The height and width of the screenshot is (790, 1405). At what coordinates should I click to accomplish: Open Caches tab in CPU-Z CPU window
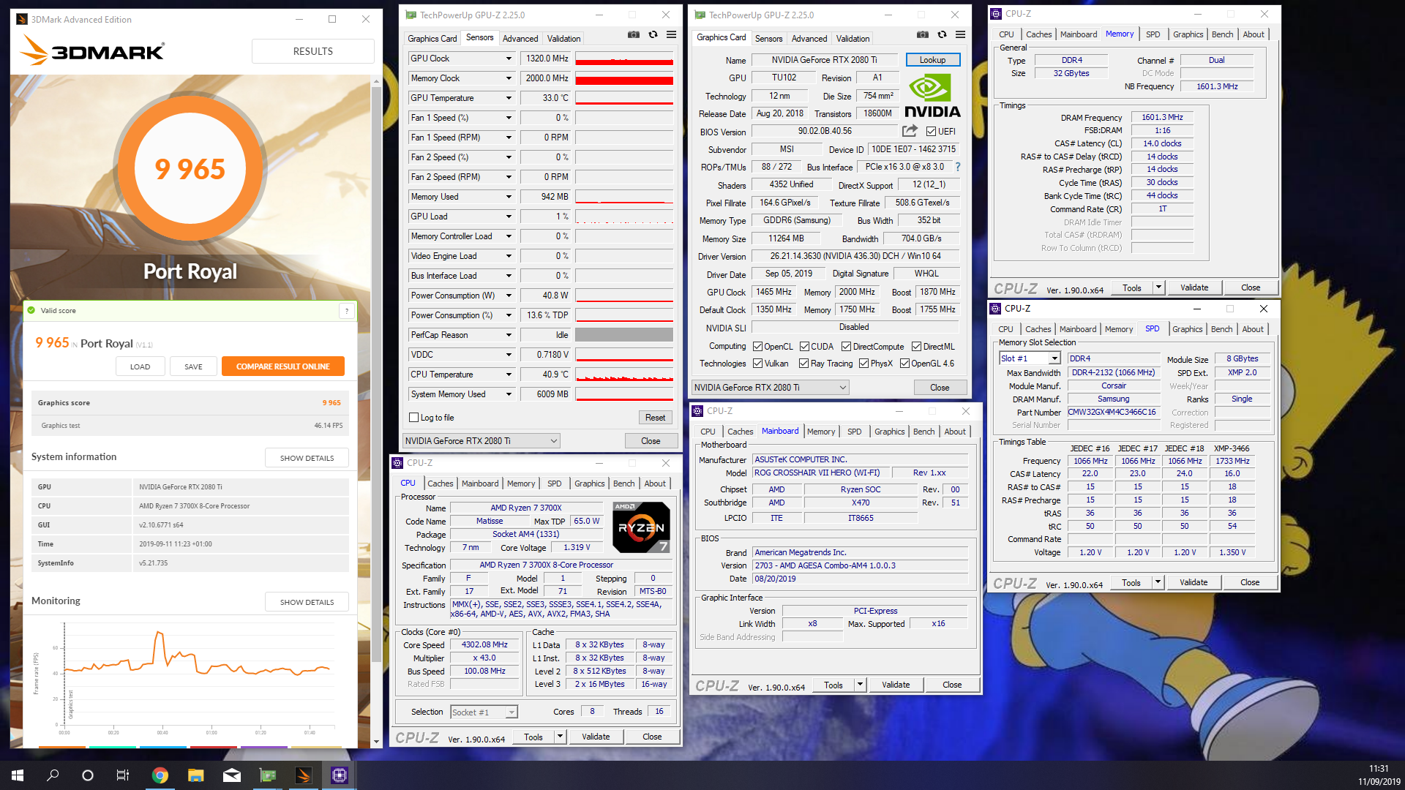click(440, 484)
